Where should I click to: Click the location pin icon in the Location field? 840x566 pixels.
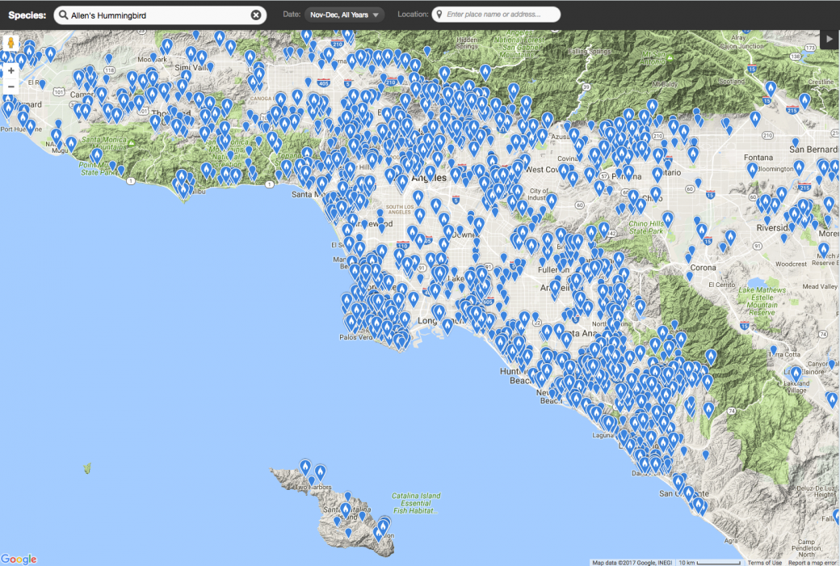point(439,15)
